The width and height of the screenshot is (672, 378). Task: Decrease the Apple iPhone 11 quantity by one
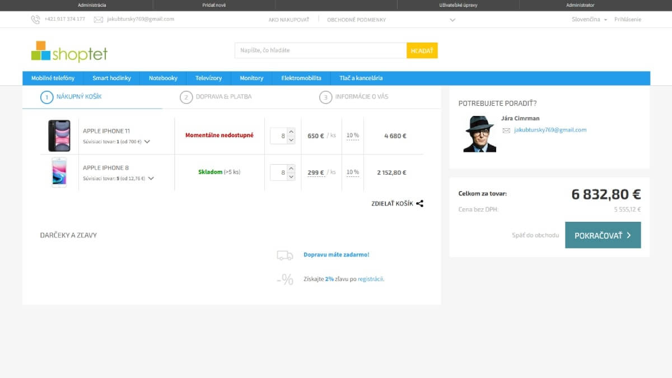[291, 140]
